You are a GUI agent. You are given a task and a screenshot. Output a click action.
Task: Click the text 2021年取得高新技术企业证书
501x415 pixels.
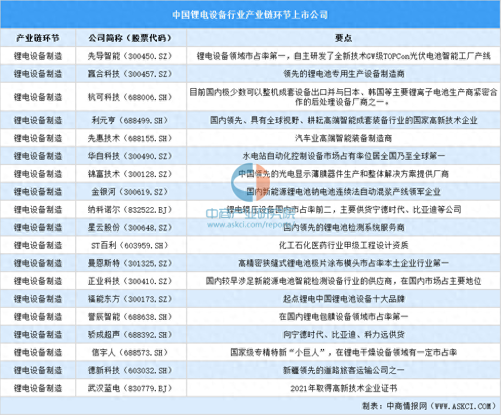tap(344, 388)
